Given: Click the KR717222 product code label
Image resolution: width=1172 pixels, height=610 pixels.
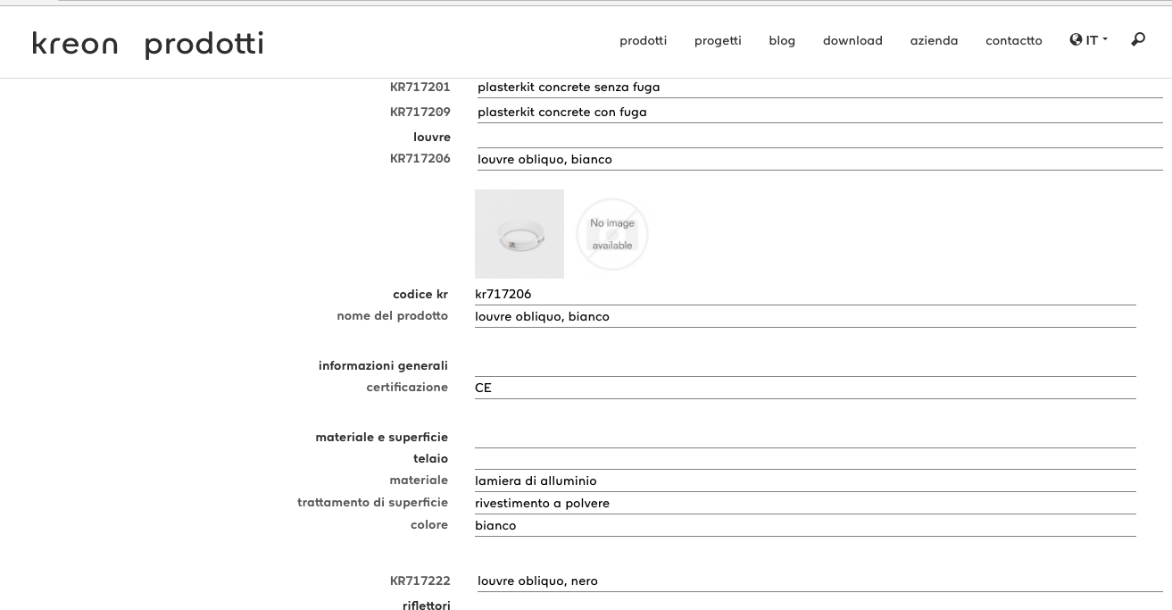Looking at the screenshot, I should point(420,581).
